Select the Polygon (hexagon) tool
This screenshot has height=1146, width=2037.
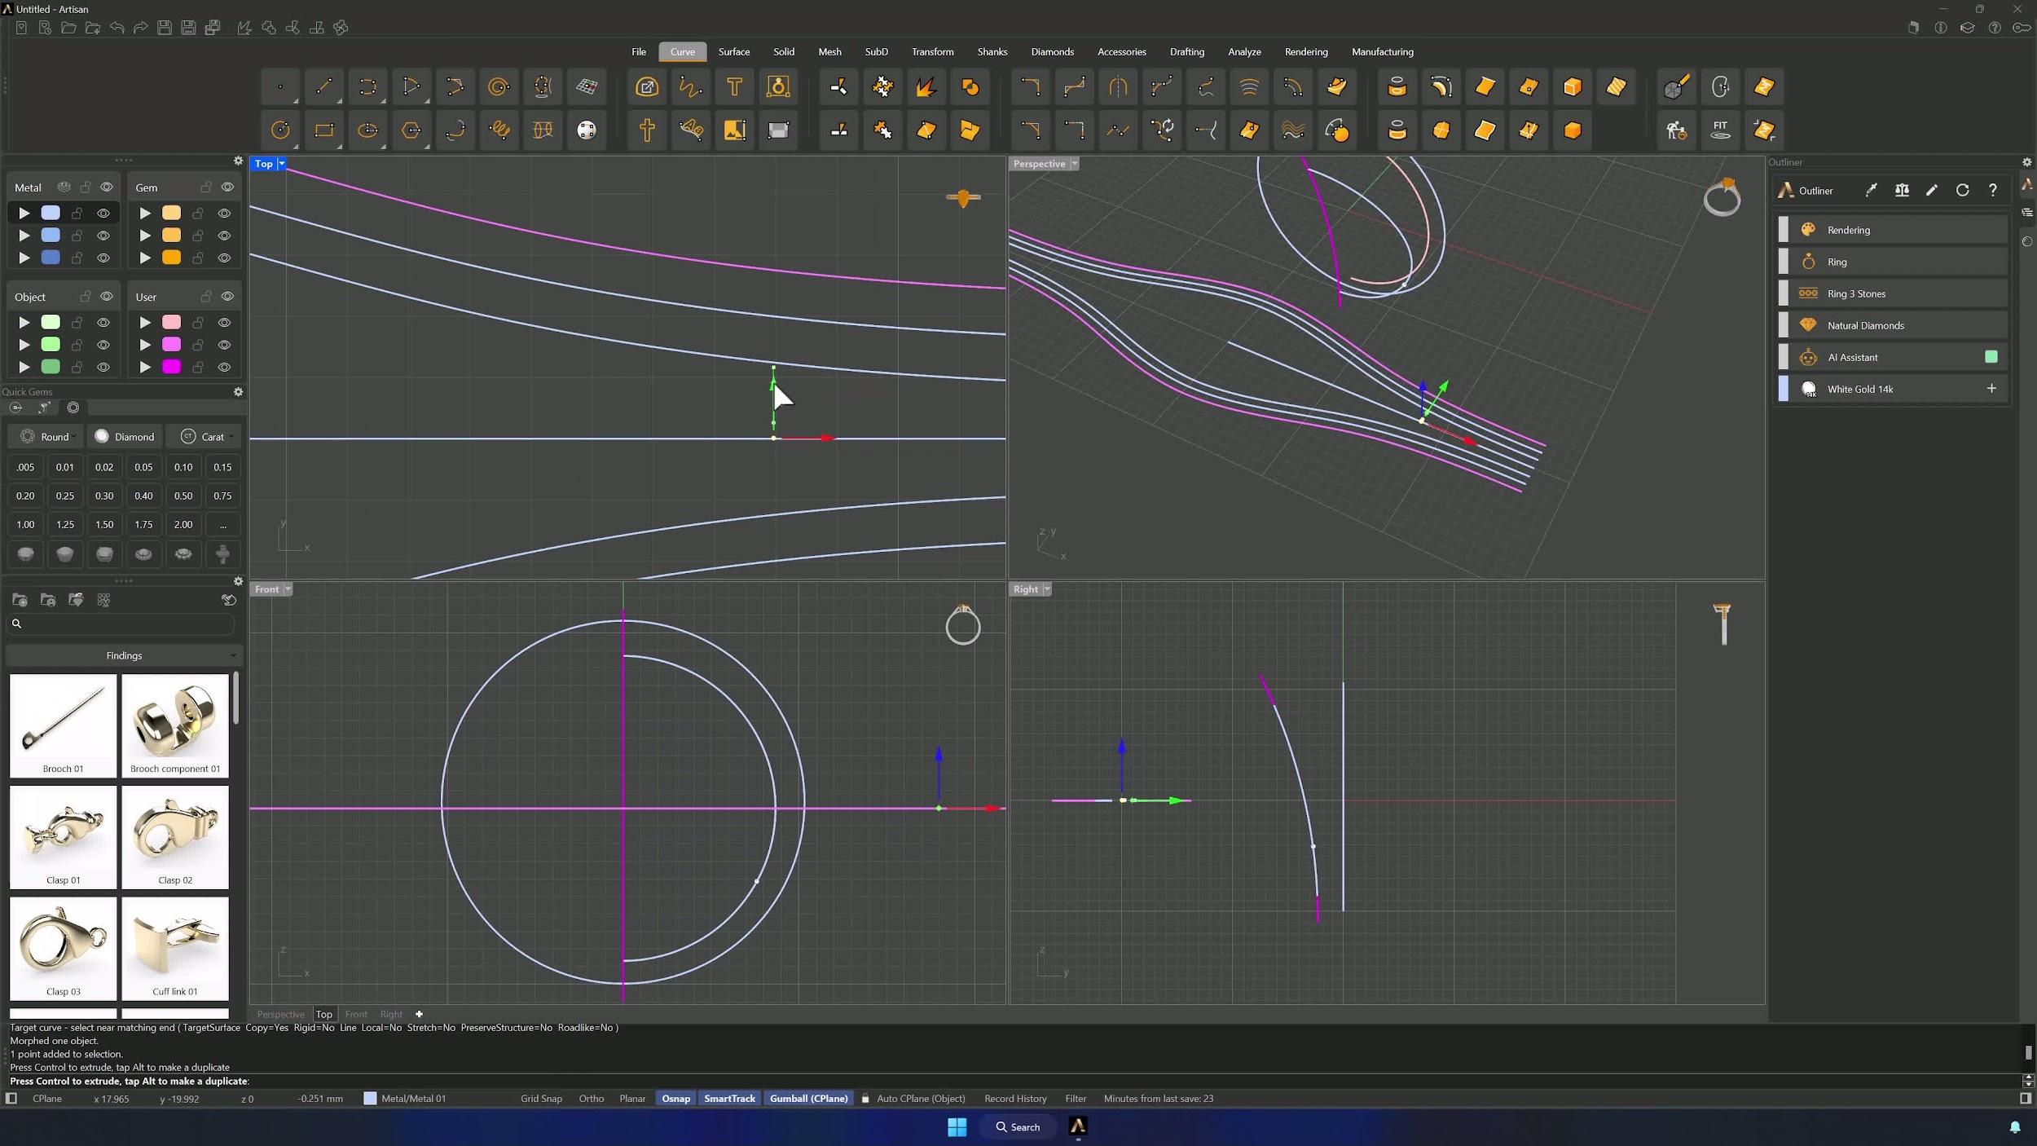point(411,130)
